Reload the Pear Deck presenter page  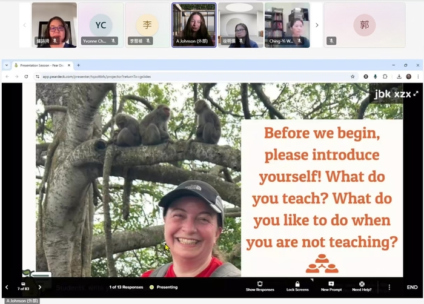26,76
